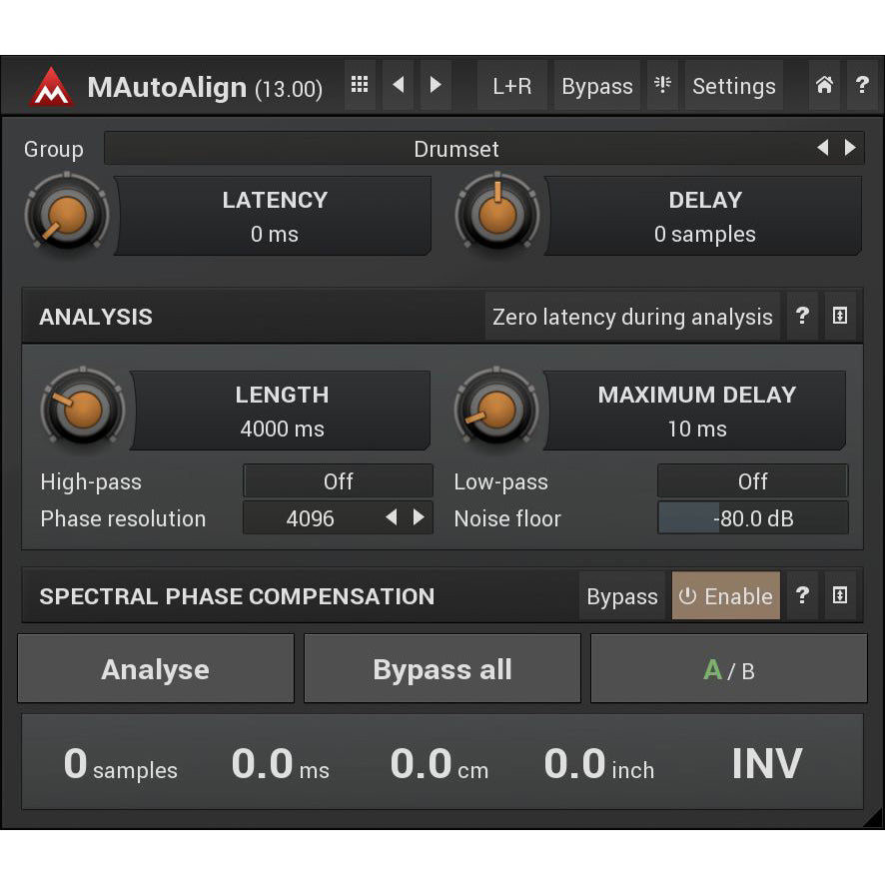
Task: Open the Settings menu
Action: (x=733, y=86)
